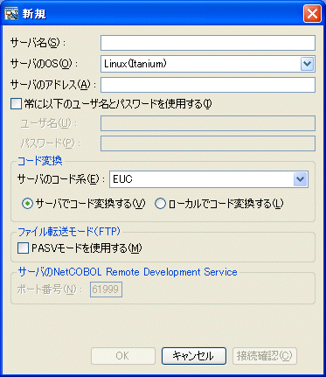Click the 接続確認 button
Viewport: 326px width, 377px height.
[x=265, y=356]
